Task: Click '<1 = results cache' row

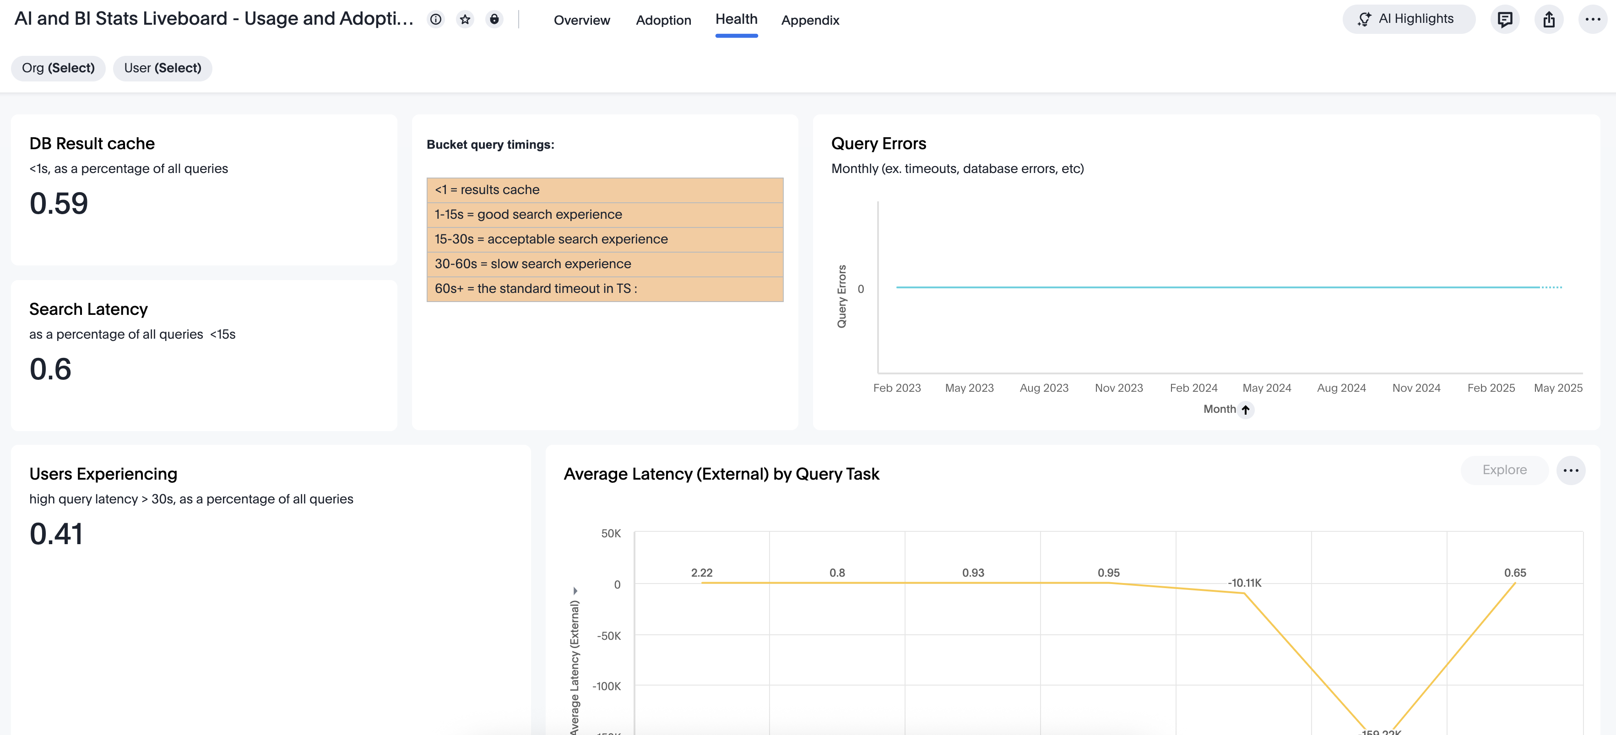Action: (x=605, y=190)
